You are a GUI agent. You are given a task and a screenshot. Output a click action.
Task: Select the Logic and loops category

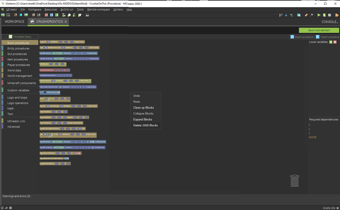tap(20, 98)
